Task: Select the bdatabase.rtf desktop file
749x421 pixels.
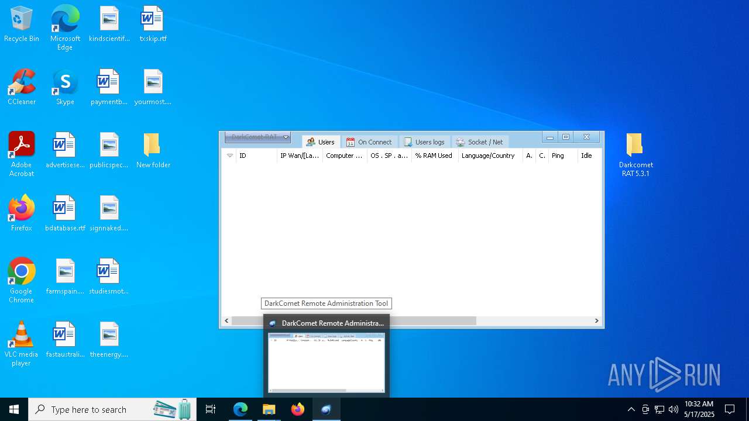Action: coord(65,214)
